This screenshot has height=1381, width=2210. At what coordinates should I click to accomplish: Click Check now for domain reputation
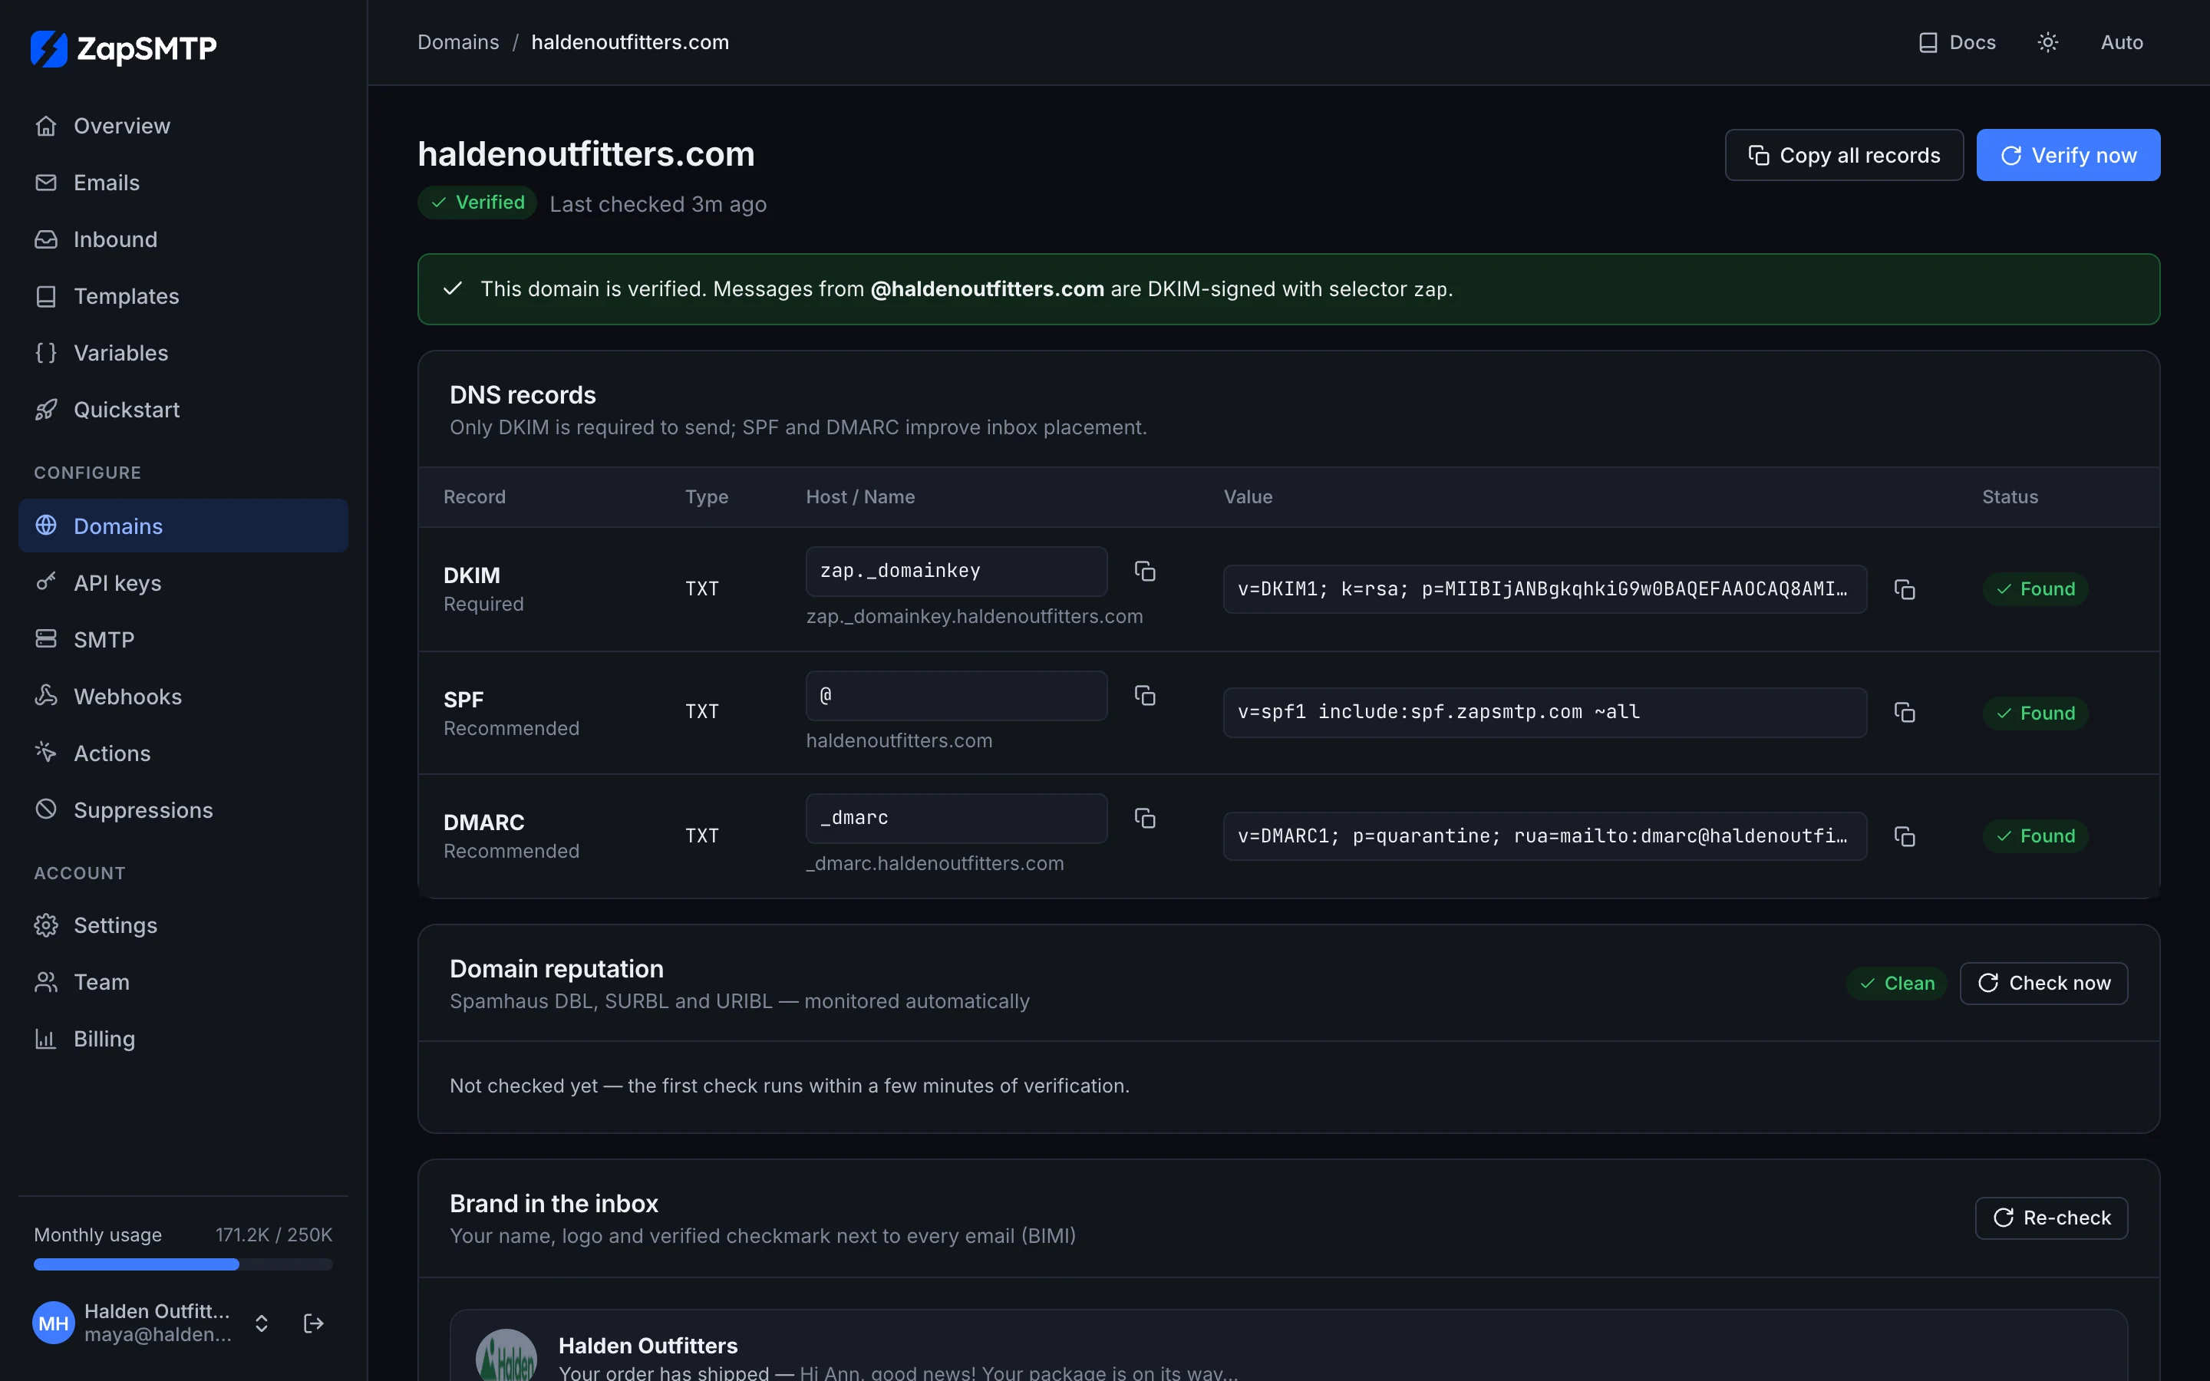coord(2043,983)
